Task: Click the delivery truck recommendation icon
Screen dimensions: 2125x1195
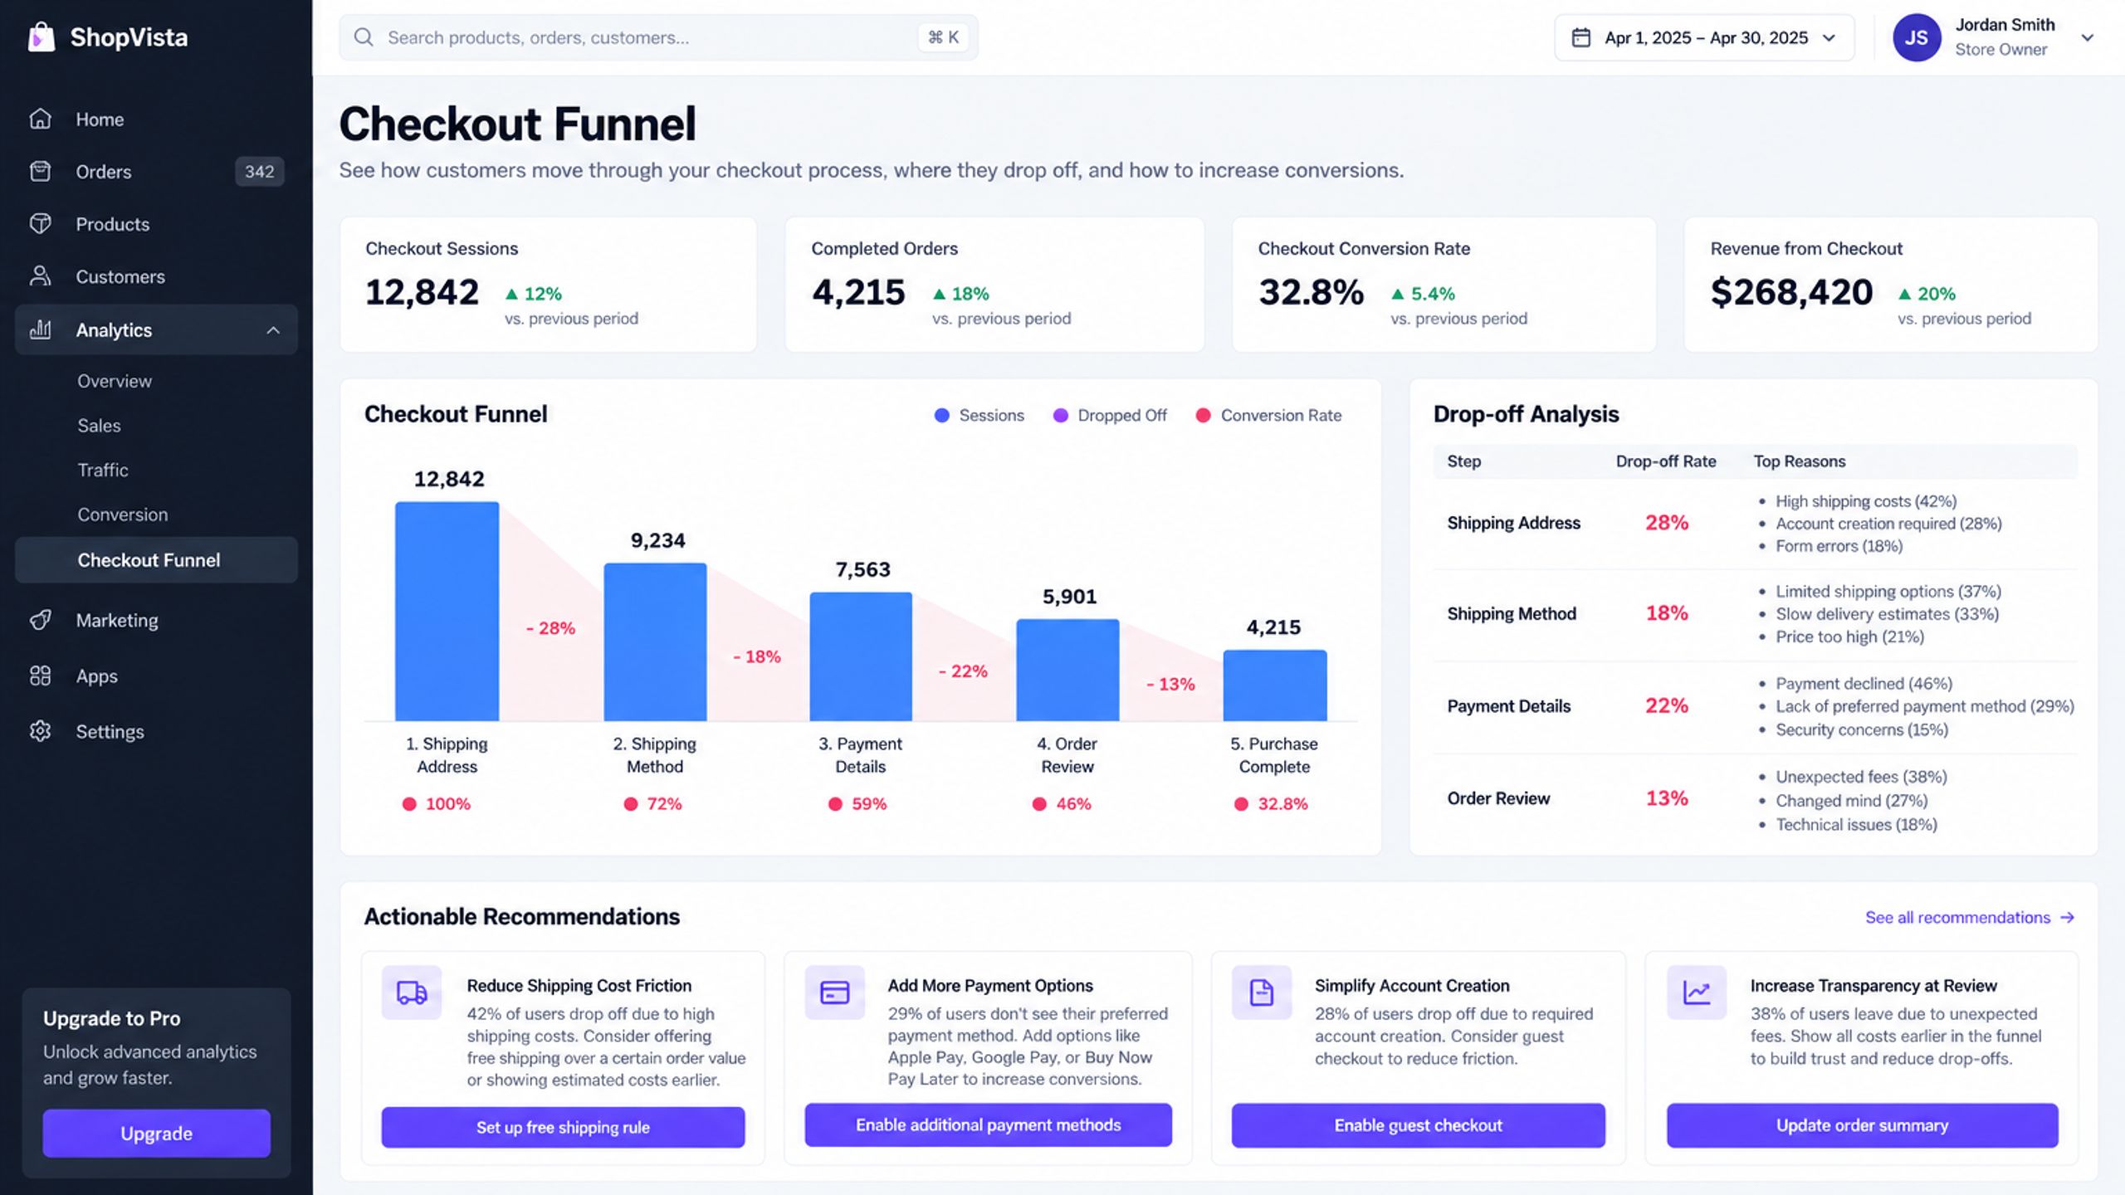Action: (412, 993)
